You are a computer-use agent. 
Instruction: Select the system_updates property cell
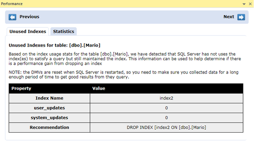tap(49, 118)
